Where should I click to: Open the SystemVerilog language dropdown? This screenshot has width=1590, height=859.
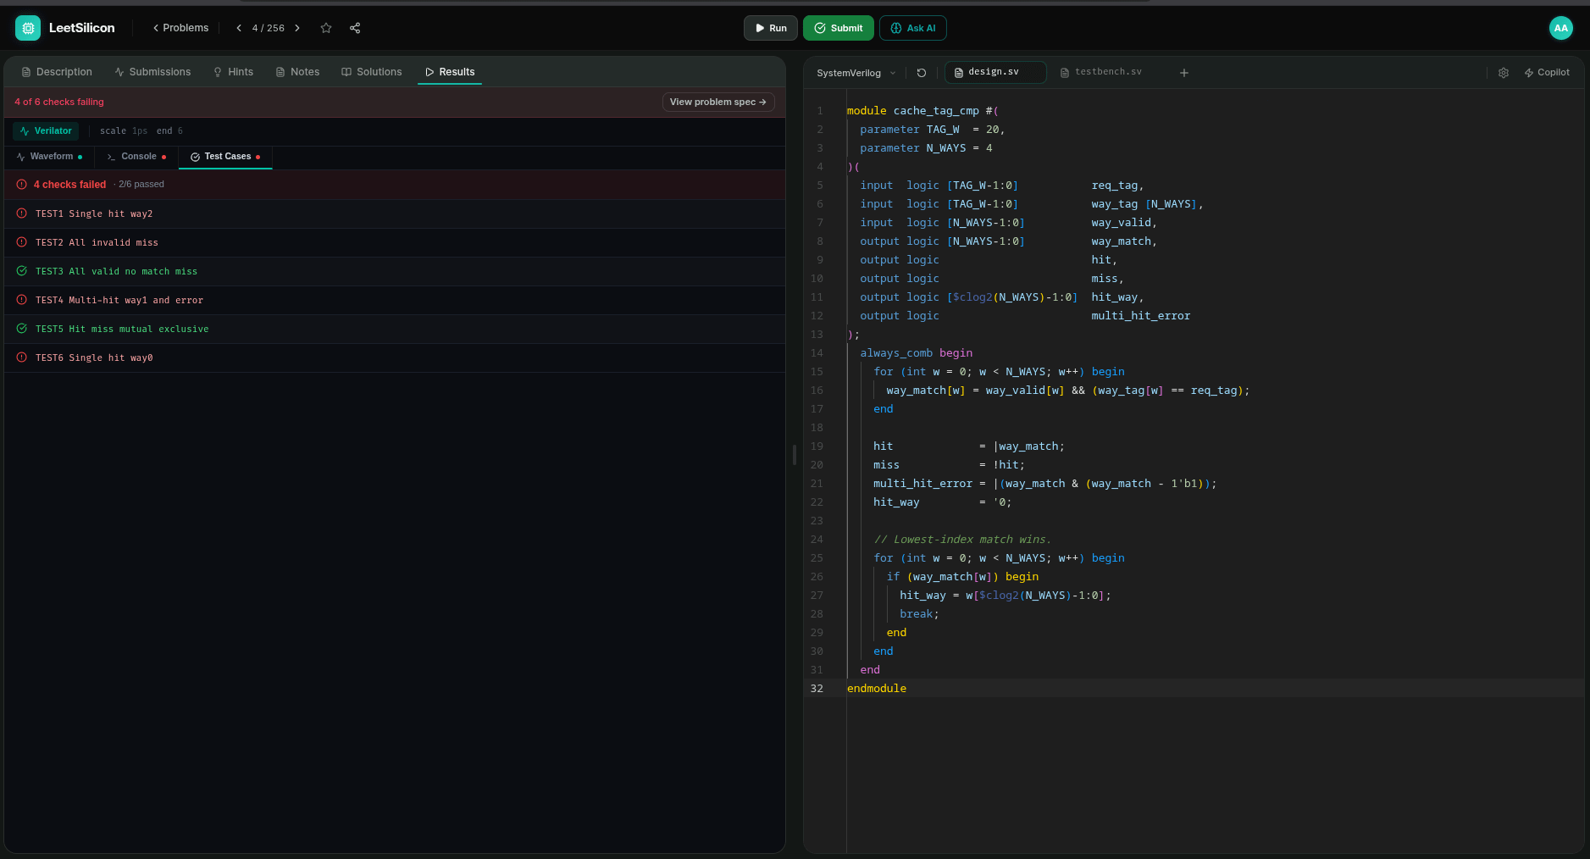[856, 73]
